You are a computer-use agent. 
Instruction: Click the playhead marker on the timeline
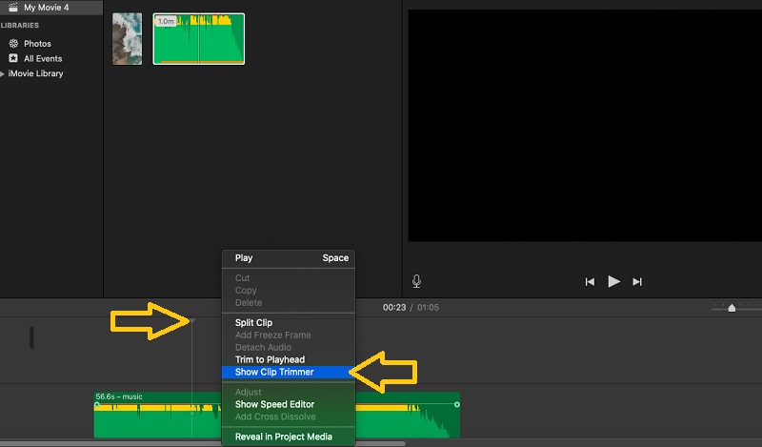coord(192,321)
